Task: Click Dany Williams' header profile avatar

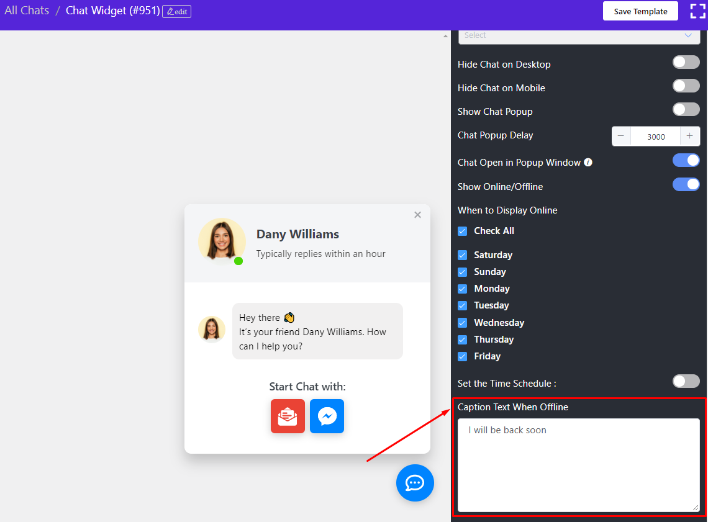Action: (x=222, y=240)
